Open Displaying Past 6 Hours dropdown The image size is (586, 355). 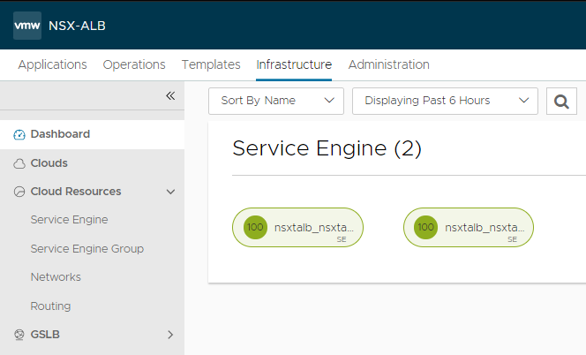pyautogui.click(x=444, y=101)
